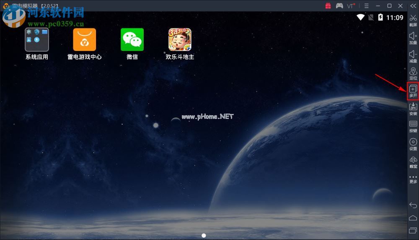
Task: Close the emulator window
Action: click(x=400, y=5)
